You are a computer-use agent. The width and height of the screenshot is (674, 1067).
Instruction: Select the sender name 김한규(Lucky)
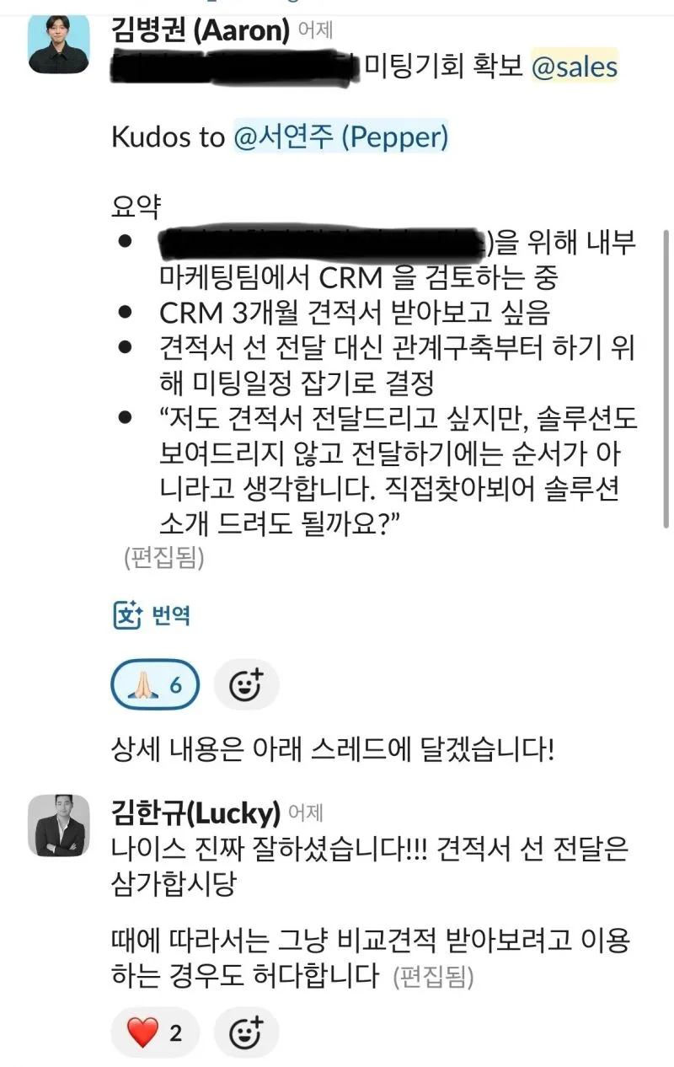tap(195, 812)
